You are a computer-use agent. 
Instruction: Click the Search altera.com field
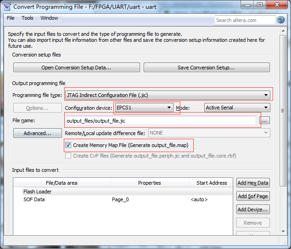[x=245, y=20]
